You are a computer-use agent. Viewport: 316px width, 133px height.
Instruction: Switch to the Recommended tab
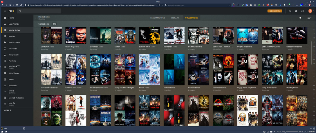pos(158,18)
